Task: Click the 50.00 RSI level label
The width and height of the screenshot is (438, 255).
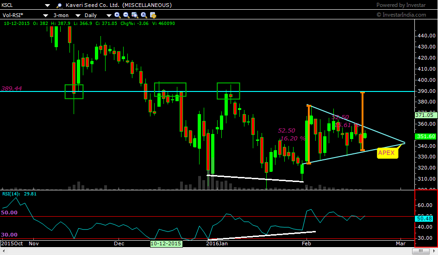Action: (x=9, y=212)
